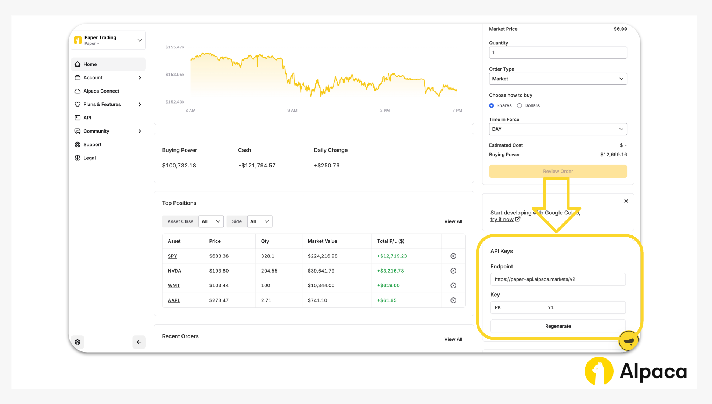
Task: Collapse sidebar with the back arrow icon
Action: pyautogui.click(x=139, y=342)
